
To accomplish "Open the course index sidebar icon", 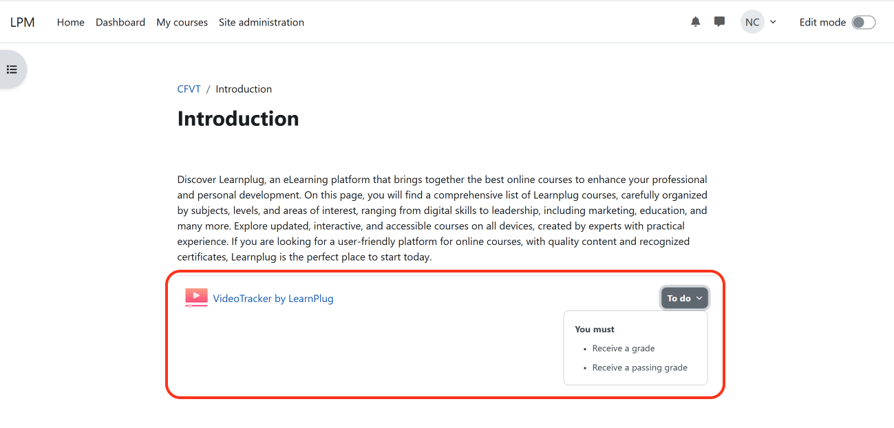I will (x=11, y=69).
